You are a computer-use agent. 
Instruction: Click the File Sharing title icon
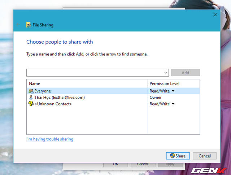click(x=29, y=25)
